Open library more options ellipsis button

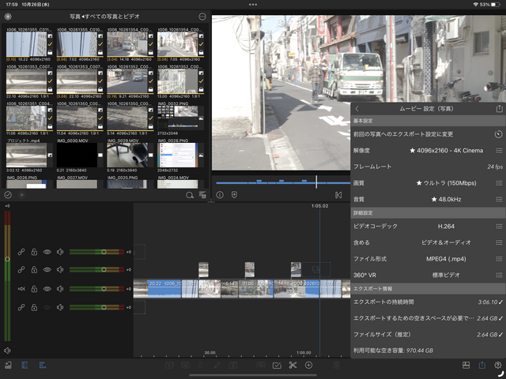tap(202, 16)
